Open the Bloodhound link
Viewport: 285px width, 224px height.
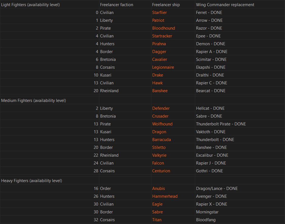164,28
